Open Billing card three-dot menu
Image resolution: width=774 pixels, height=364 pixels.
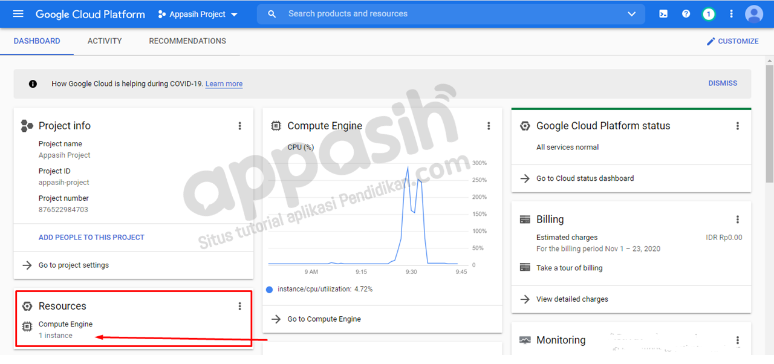[x=737, y=219]
